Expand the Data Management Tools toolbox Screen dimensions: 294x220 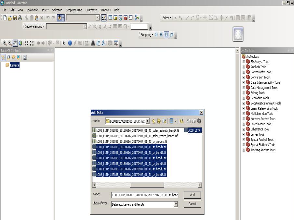click(244, 88)
